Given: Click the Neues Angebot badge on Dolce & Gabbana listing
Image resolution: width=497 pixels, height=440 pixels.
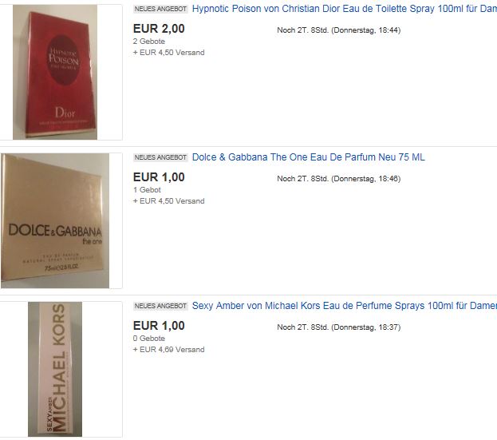Looking at the screenshot, I should coord(160,157).
